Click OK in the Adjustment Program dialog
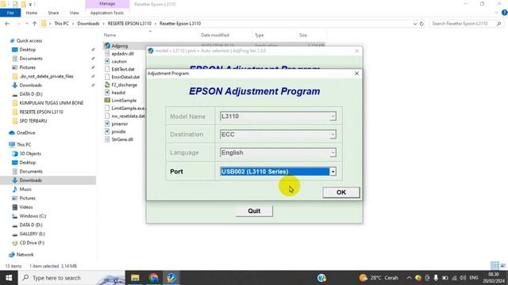 coord(341,192)
